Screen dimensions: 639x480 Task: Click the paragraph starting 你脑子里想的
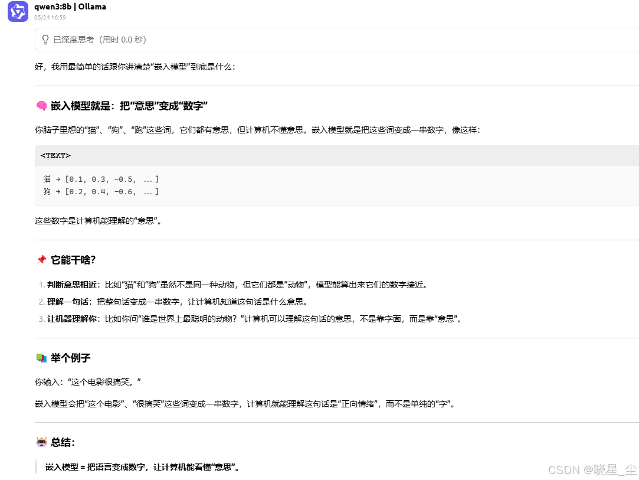258,130
